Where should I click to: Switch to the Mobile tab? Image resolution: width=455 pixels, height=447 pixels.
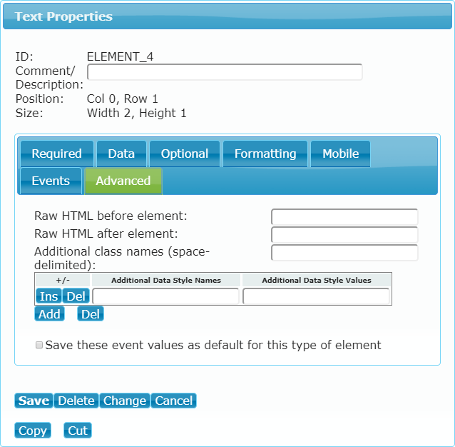(x=340, y=154)
